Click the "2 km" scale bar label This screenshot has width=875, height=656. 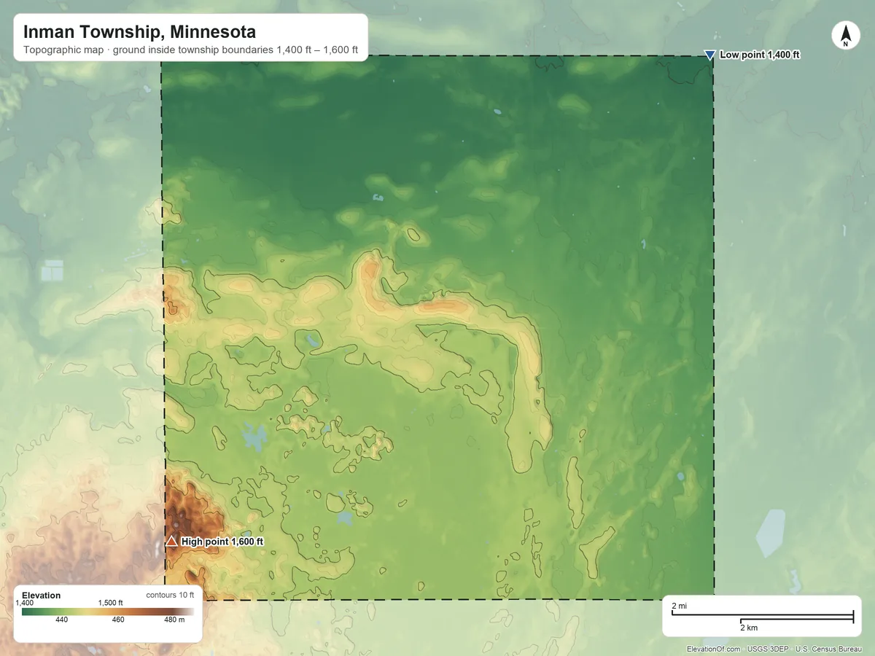[x=748, y=628]
